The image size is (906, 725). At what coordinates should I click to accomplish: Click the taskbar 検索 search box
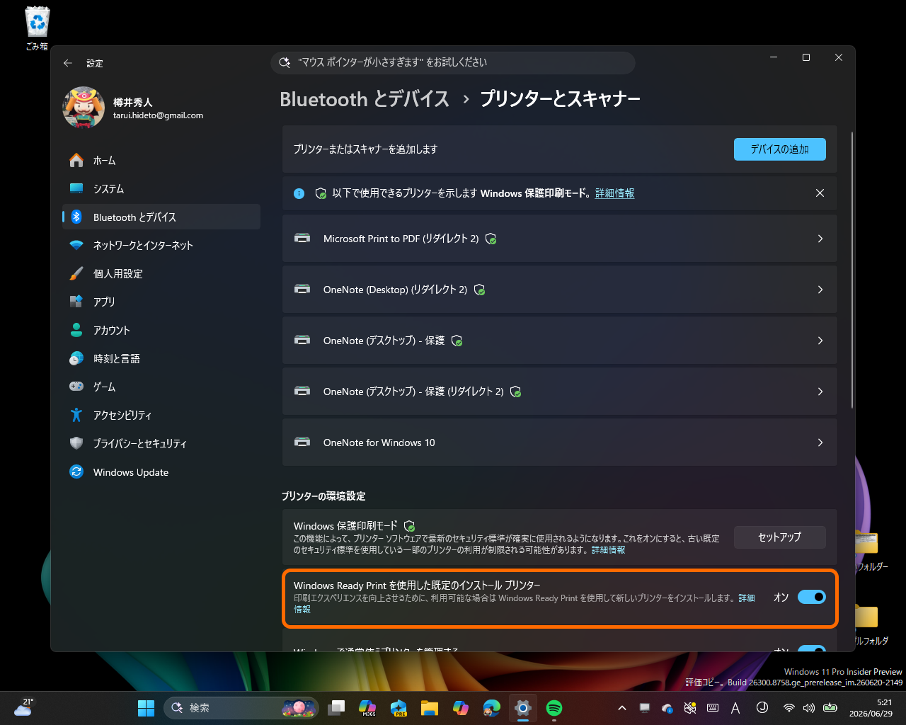(x=241, y=708)
